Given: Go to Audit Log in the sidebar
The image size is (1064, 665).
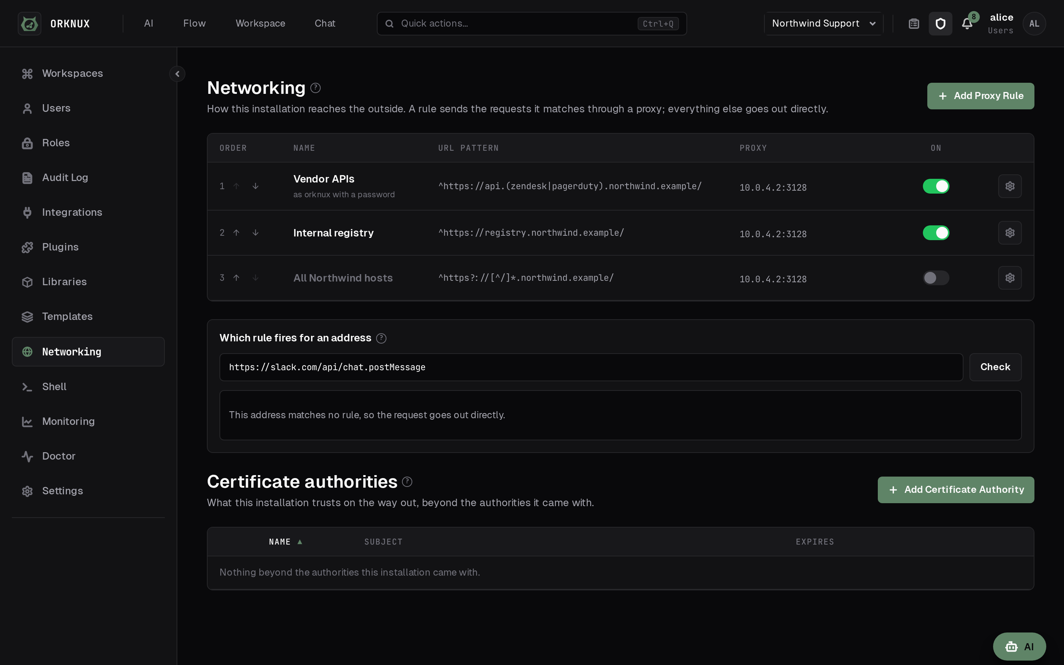Looking at the screenshot, I should (88, 178).
